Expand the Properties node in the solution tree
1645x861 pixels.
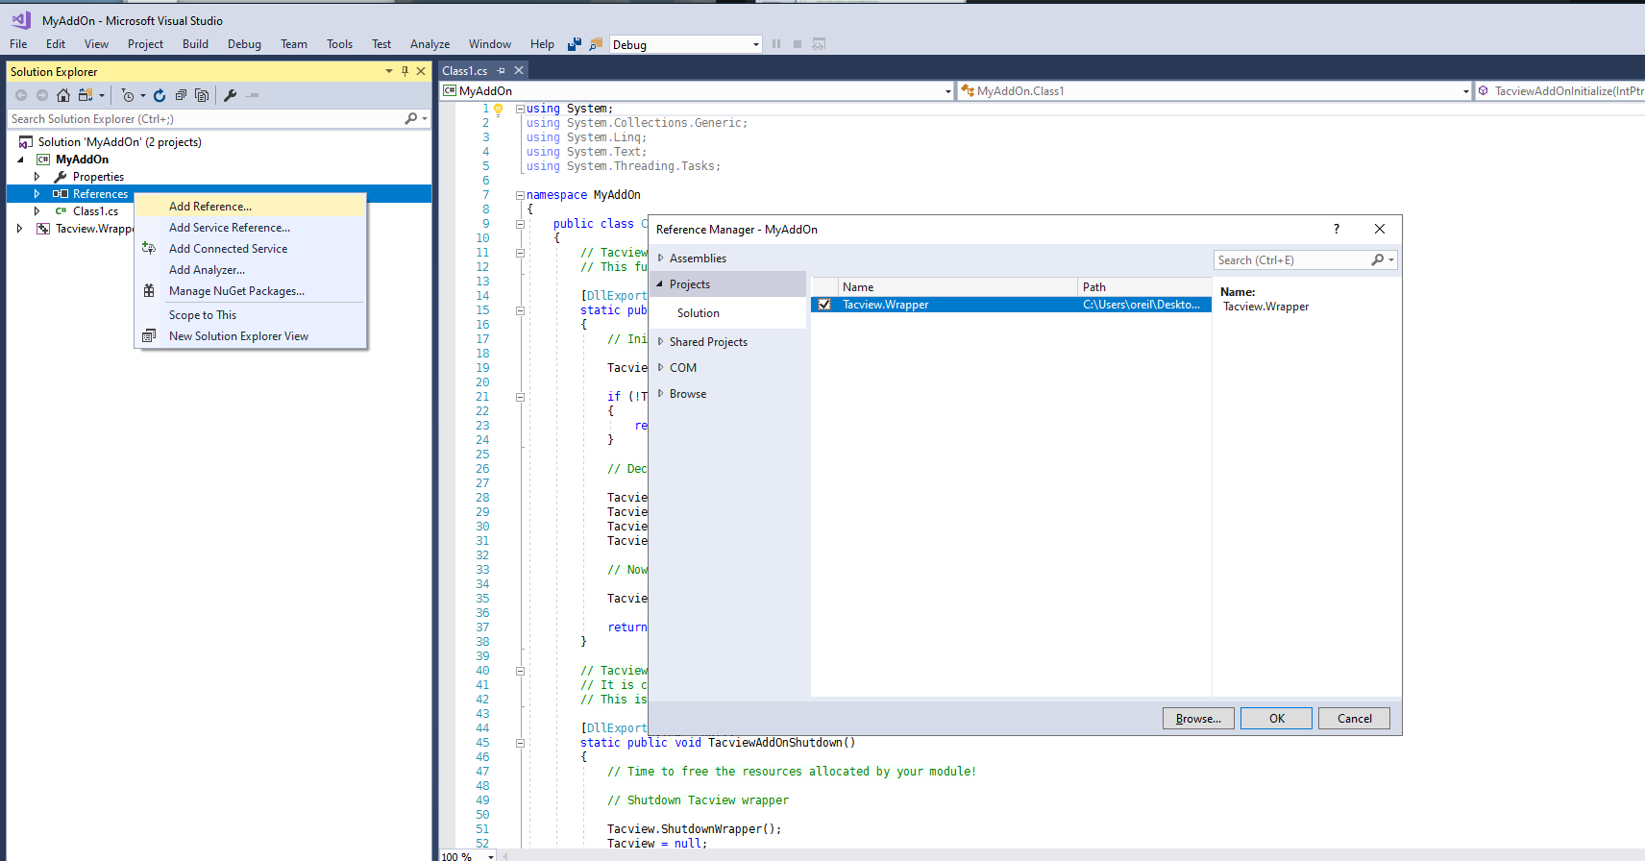pyautogui.click(x=37, y=177)
